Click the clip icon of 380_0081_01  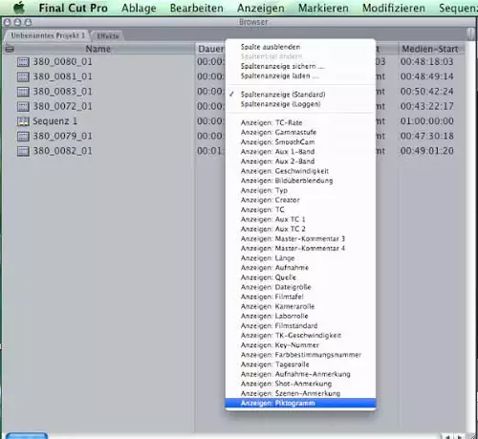23,77
